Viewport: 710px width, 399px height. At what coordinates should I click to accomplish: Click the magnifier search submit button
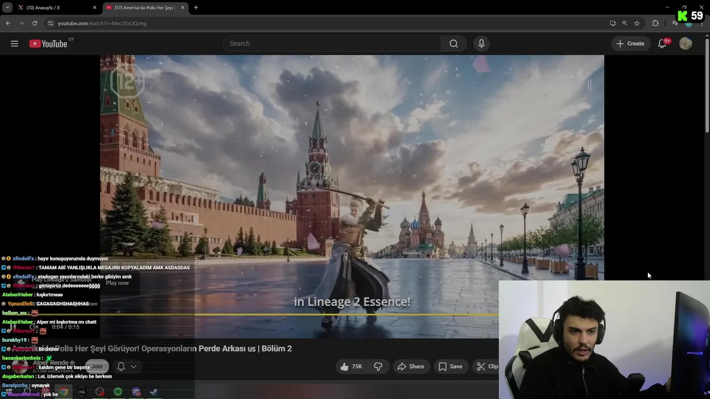point(454,44)
